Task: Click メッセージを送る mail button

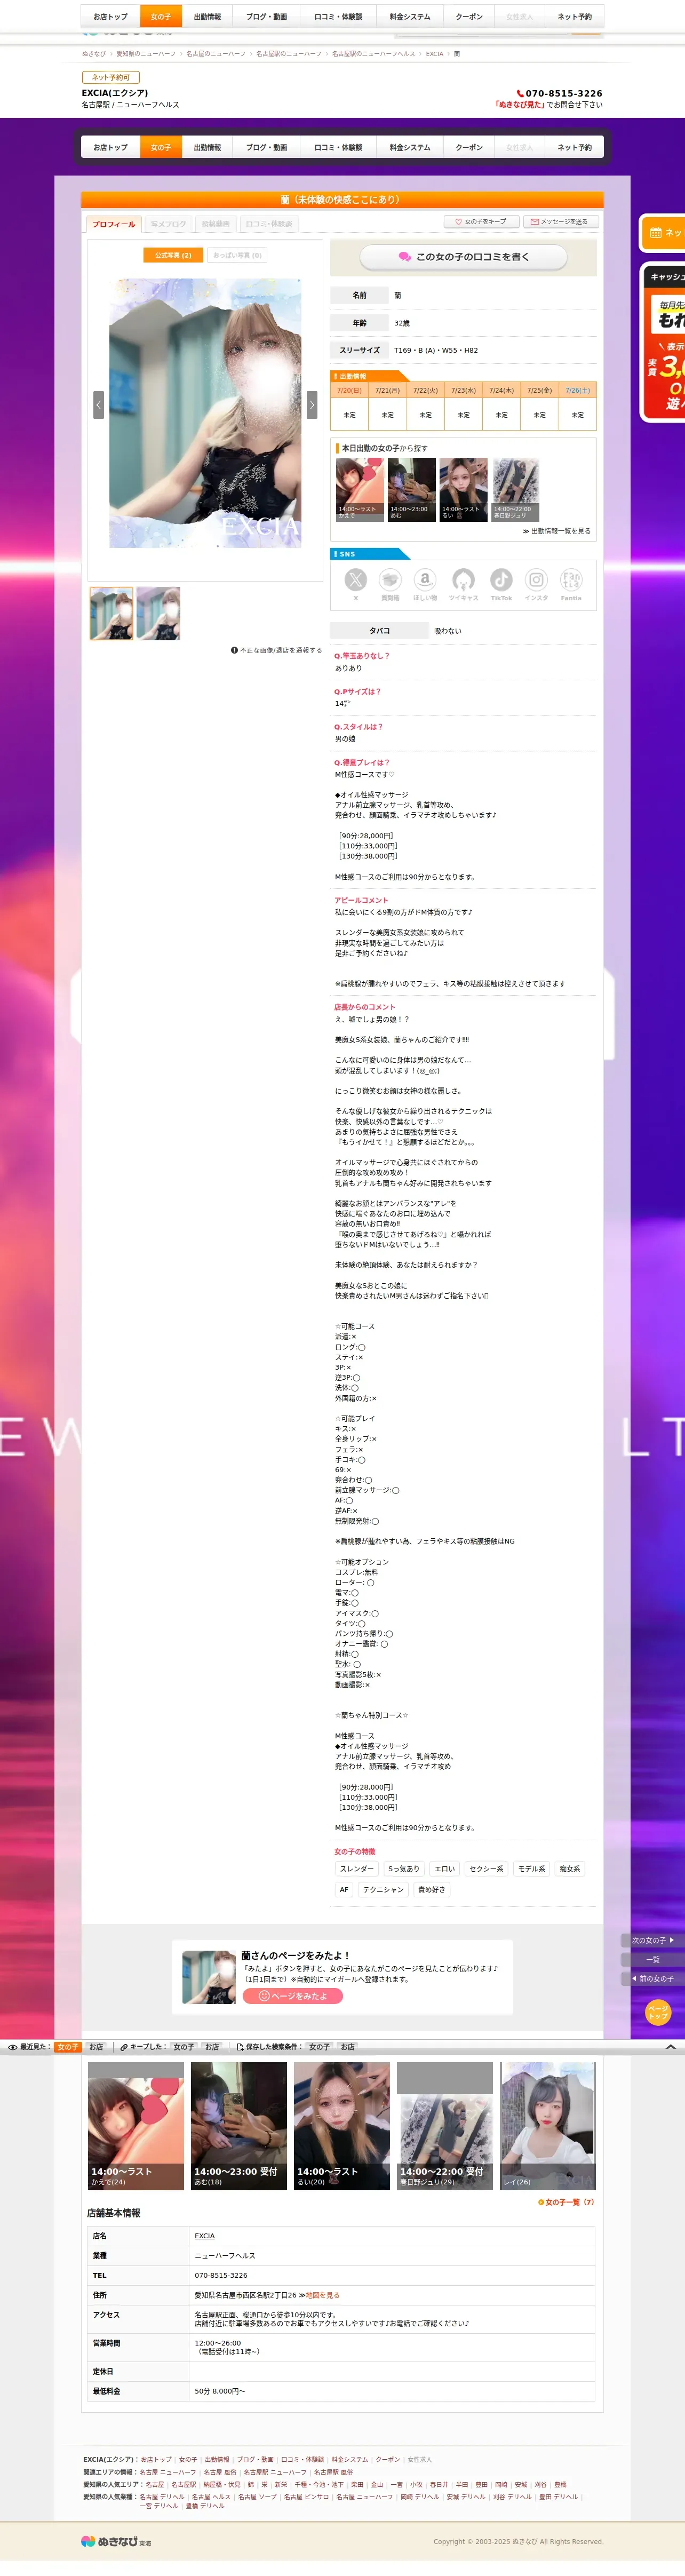Action: (x=560, y=222)
